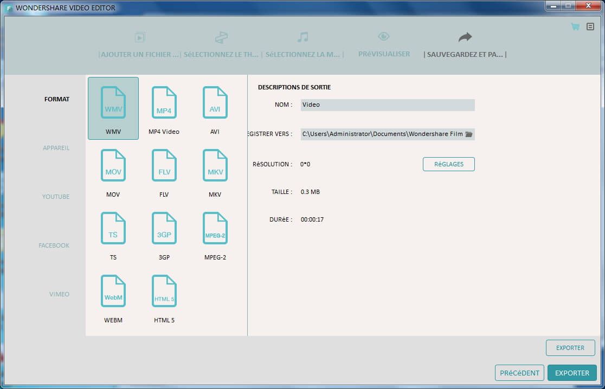Pick the TS format icon

(113, 228)
